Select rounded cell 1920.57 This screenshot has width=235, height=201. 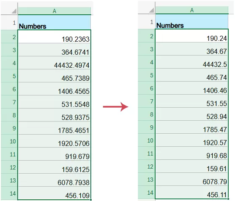click(192, 140)
